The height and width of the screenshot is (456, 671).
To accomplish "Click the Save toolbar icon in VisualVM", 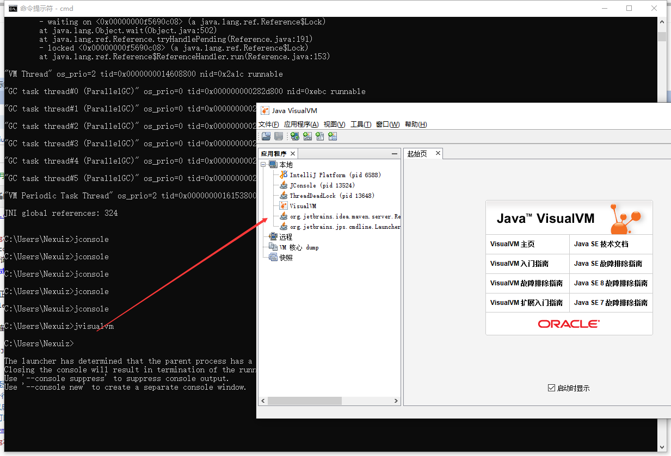I will (279, 136).
